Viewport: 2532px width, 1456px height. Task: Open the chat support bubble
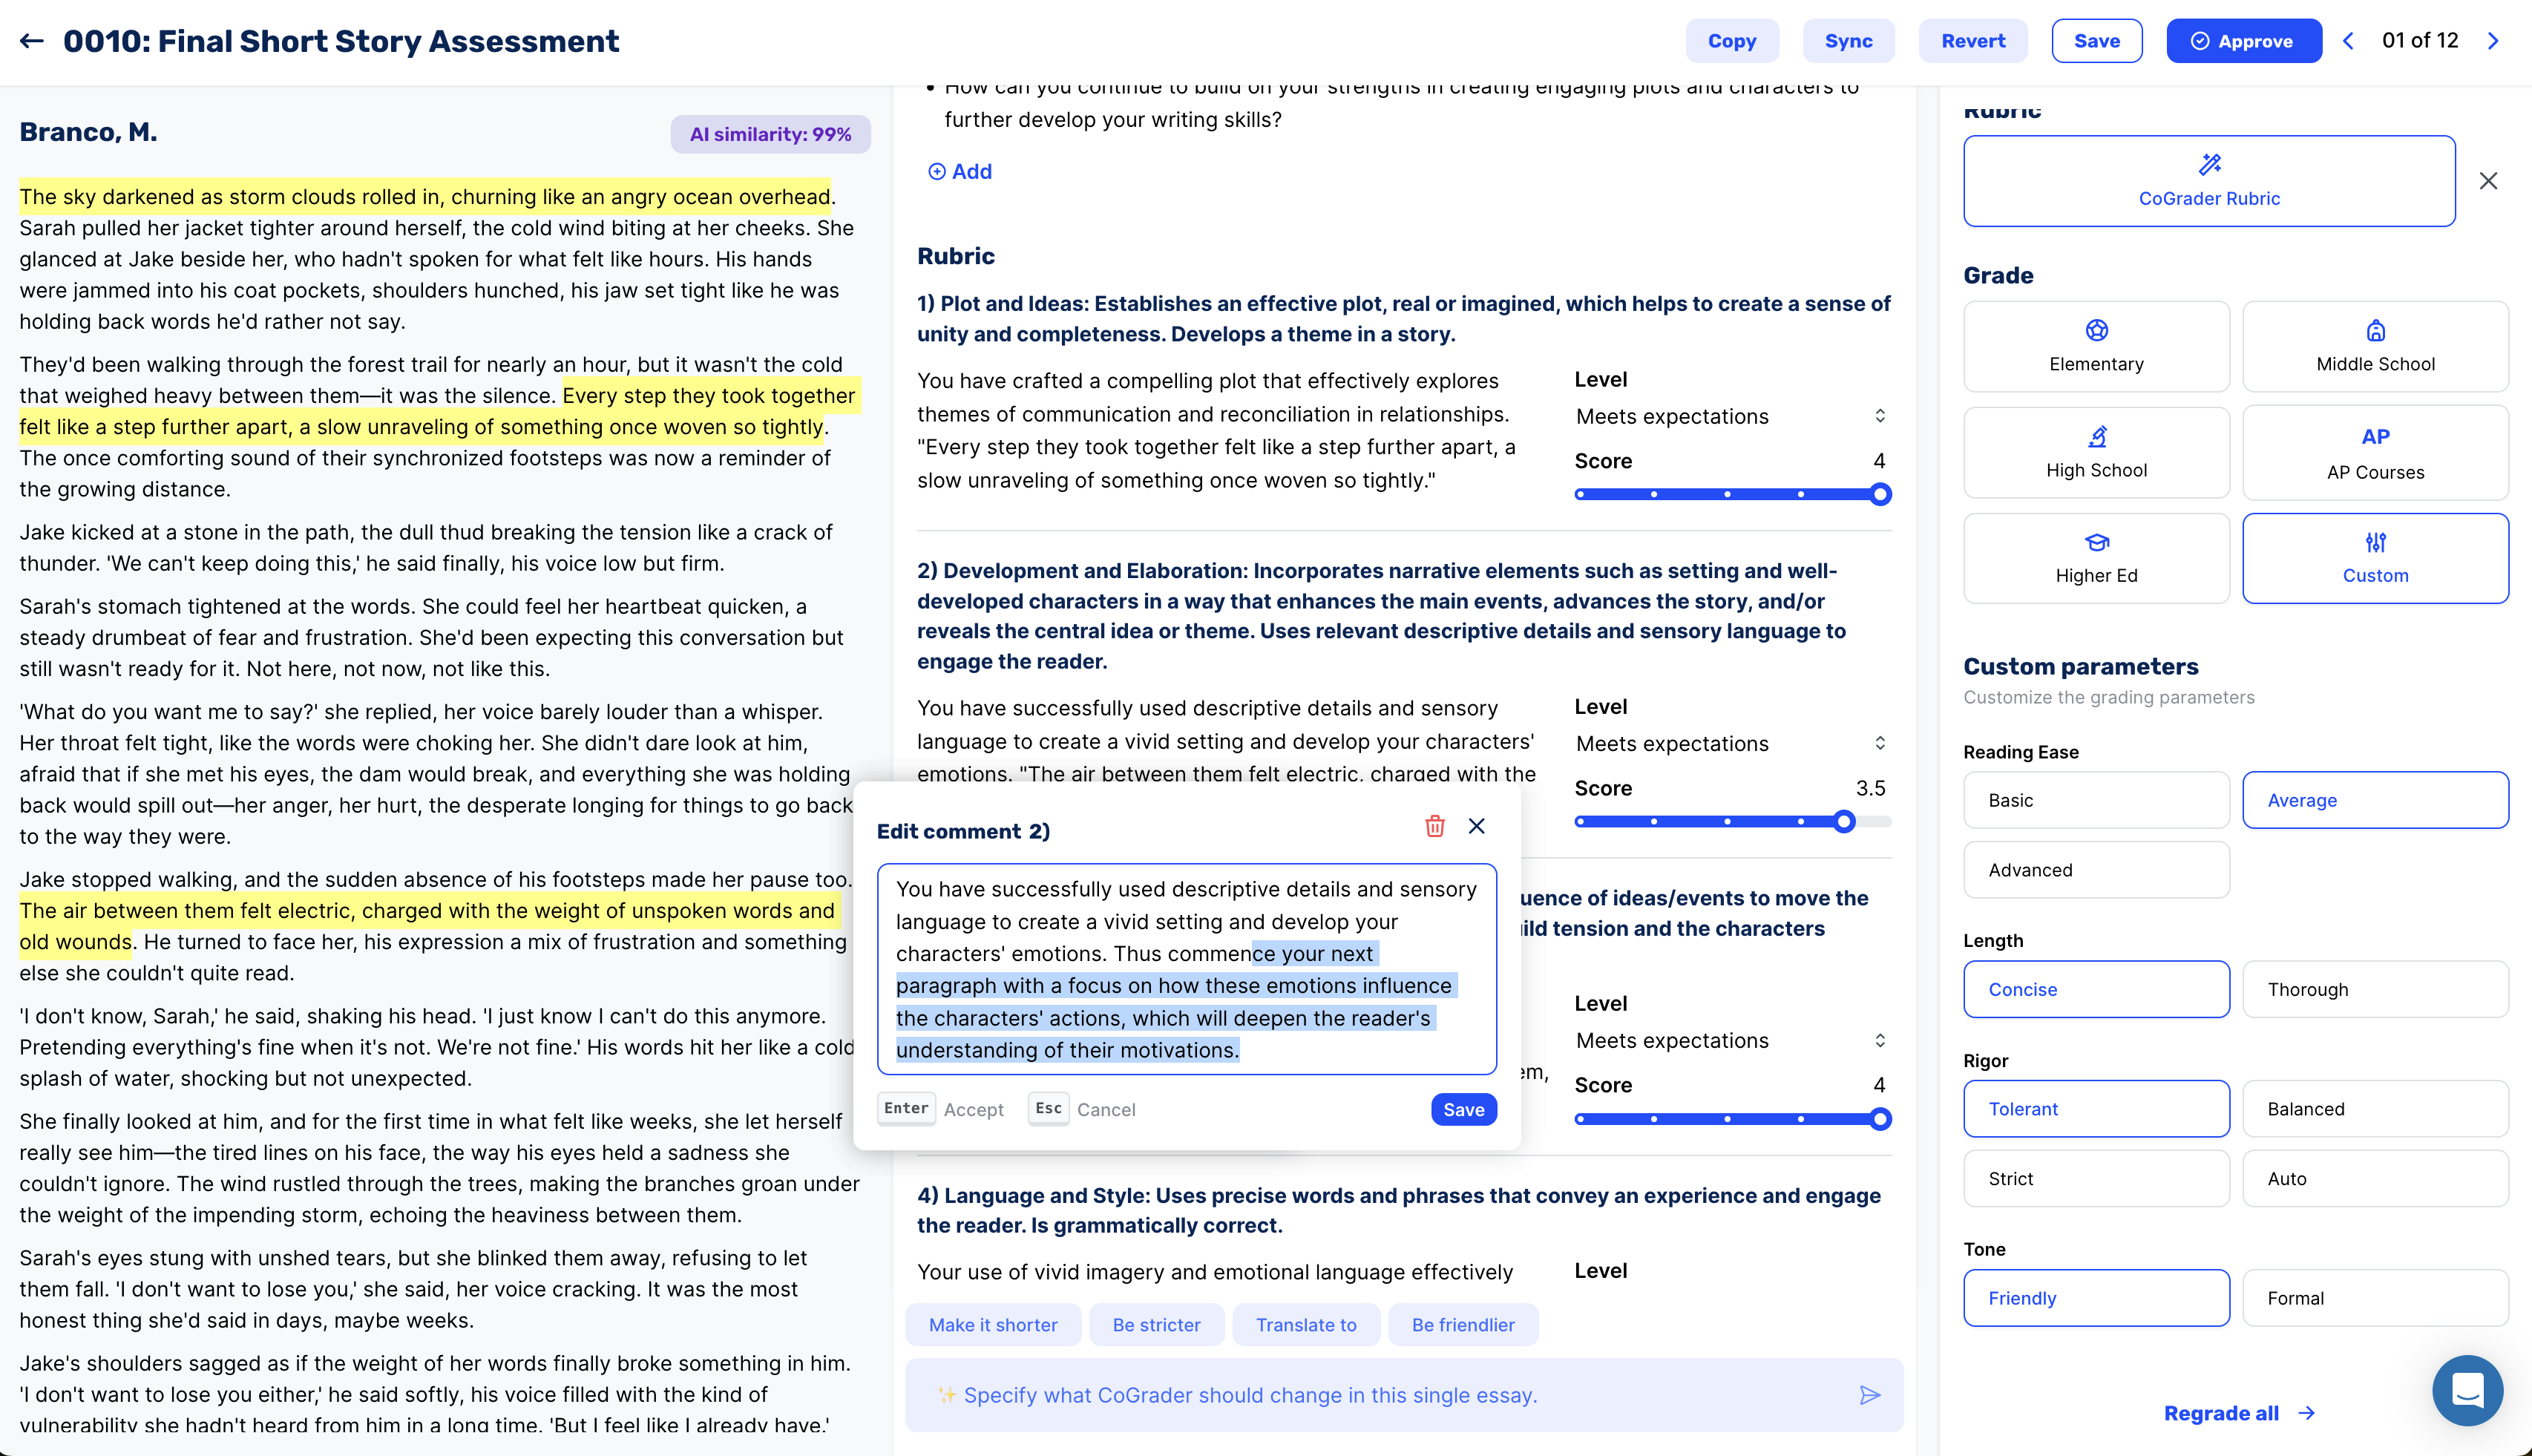tap(2467, 1390)
